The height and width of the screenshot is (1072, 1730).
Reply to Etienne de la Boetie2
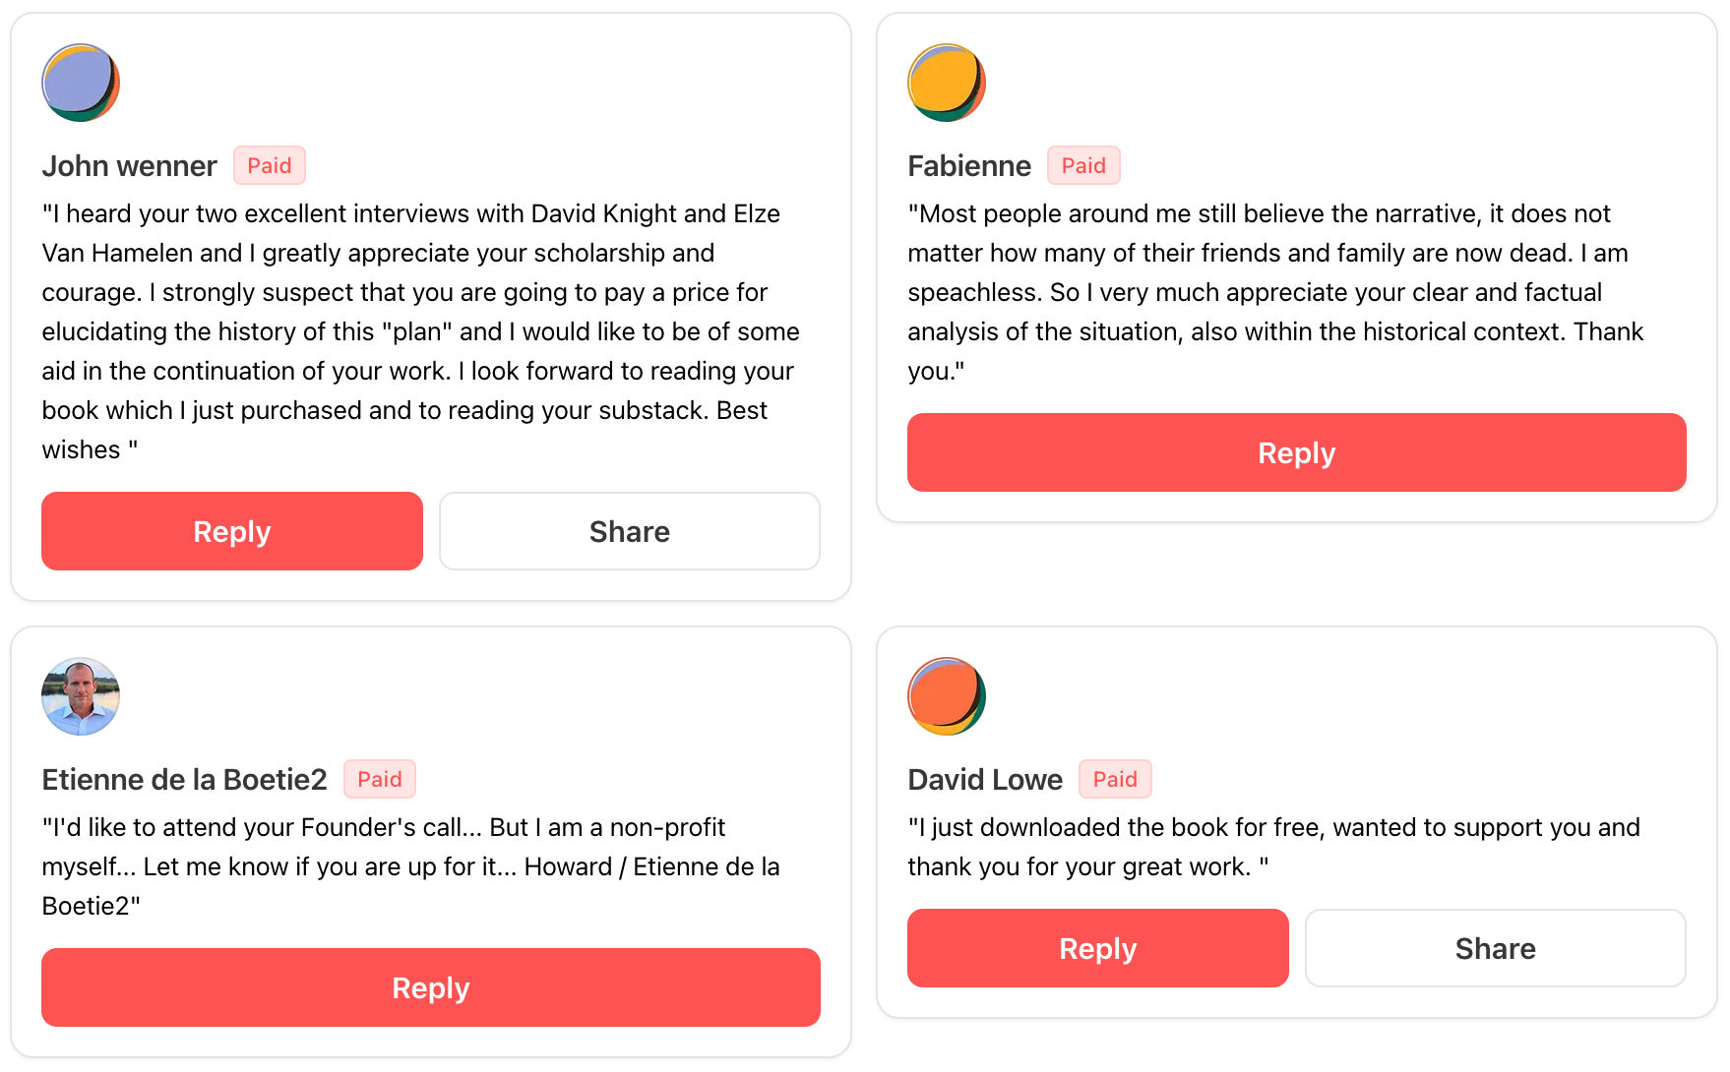click(430, 987)
